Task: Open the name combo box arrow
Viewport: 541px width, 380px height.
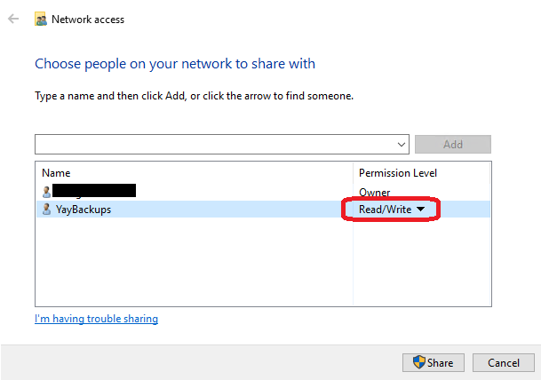Action: 401,144
